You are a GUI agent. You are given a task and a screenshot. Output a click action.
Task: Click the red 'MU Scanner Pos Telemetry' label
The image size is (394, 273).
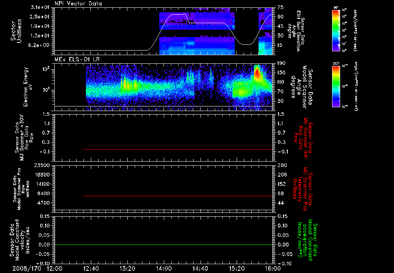303,189
